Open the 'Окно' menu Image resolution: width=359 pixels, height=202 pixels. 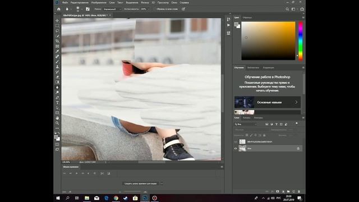point(174,2)
